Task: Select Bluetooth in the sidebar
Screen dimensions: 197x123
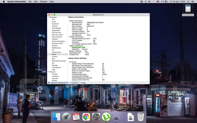Action: pos(55,24)
